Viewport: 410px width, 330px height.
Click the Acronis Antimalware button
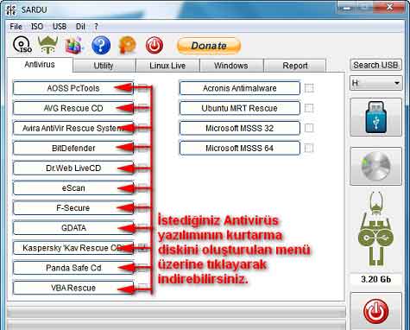tap(240, 88)
